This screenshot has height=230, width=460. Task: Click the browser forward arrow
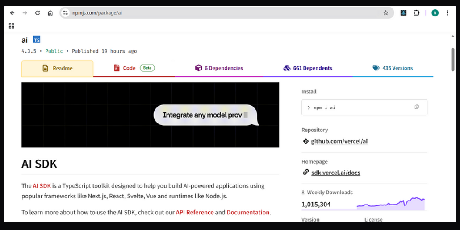tap(25, 13)
